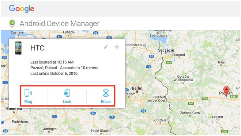Click the route 21 highway shield near Lübeck

point(59,36)
